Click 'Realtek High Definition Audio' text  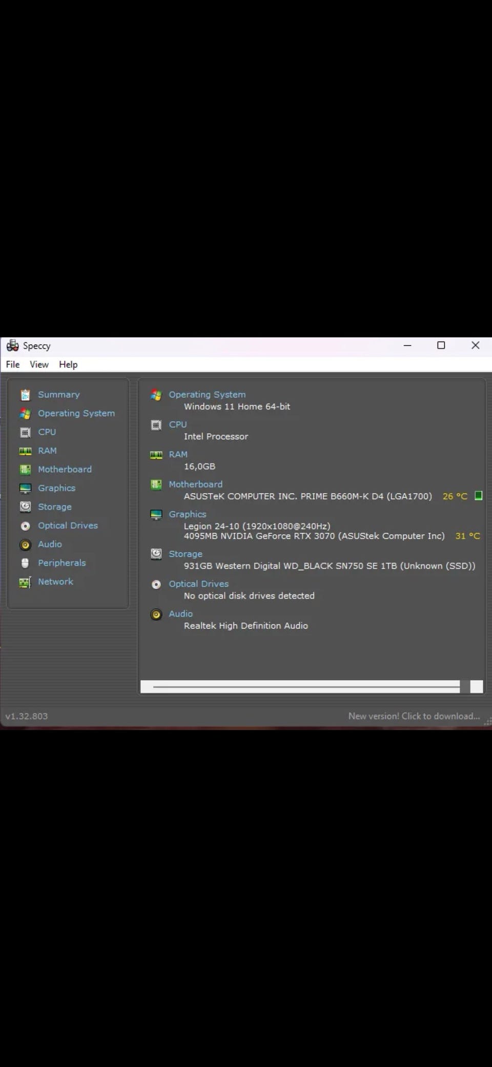click(x=246, y=626)
